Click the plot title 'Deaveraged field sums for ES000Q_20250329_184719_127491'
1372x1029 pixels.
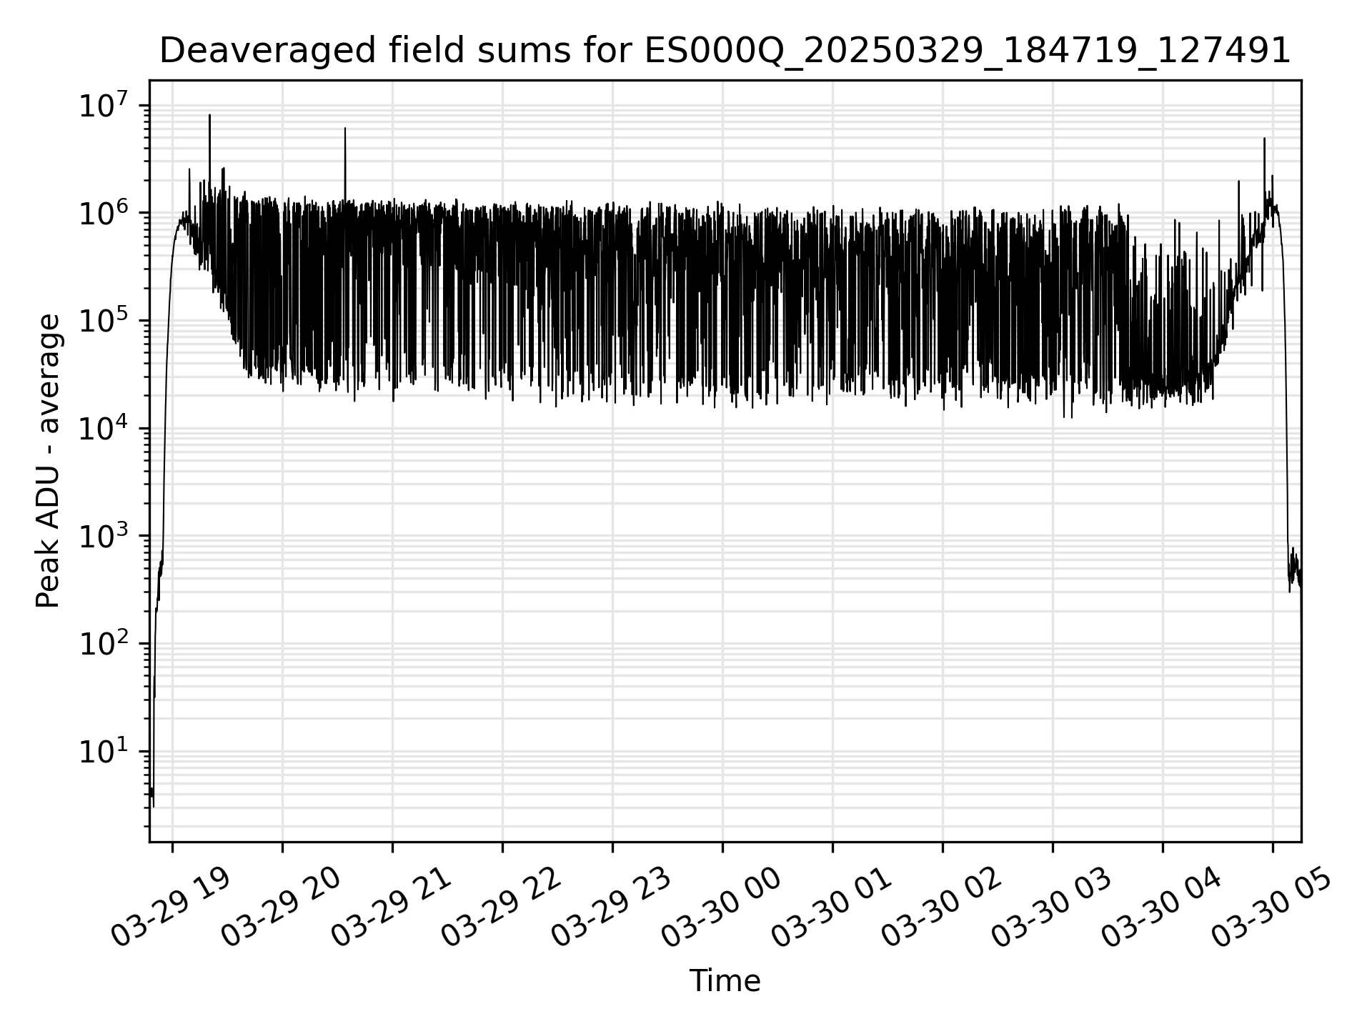click(x=725, y=51)
